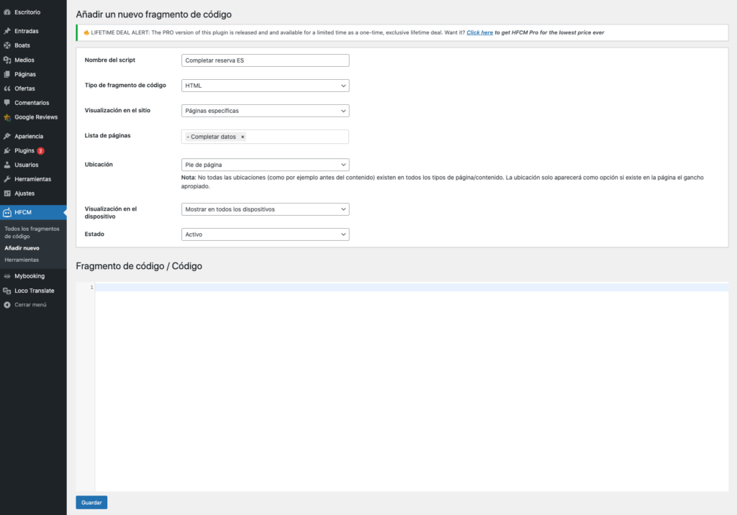The image size is (737, 515).
Task: Click the HFCM robot icon
Action: pos(7,212)
